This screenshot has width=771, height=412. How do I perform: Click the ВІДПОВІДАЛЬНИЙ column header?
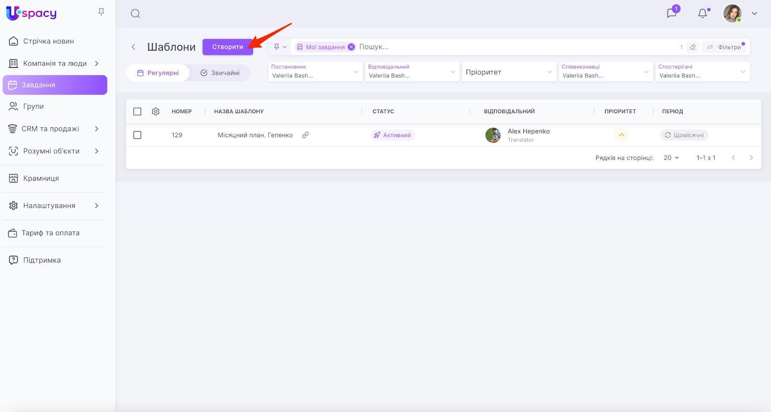point(509,111)
